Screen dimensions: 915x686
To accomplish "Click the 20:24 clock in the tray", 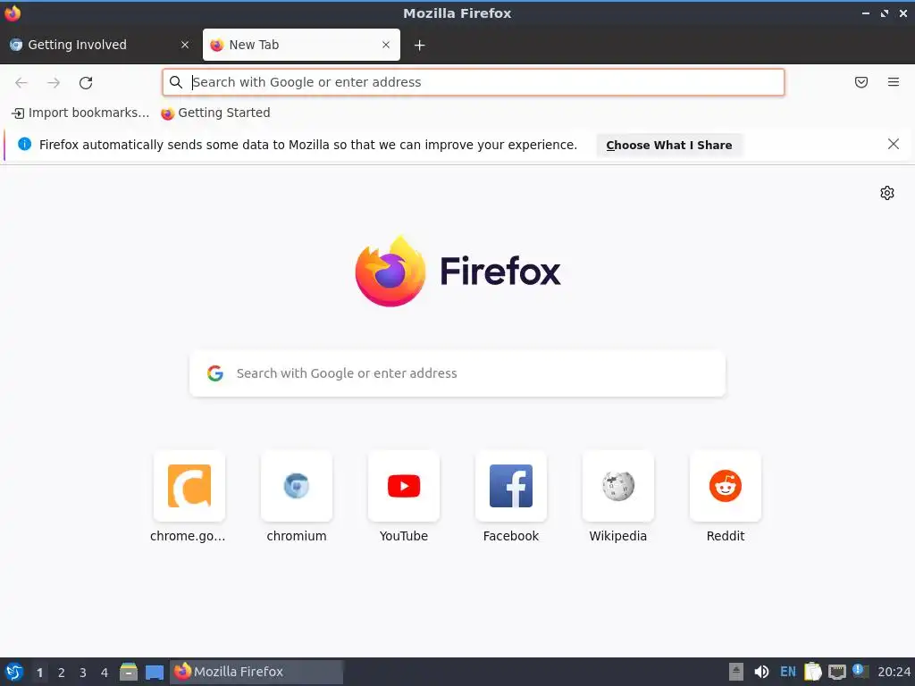I will 894,672.
